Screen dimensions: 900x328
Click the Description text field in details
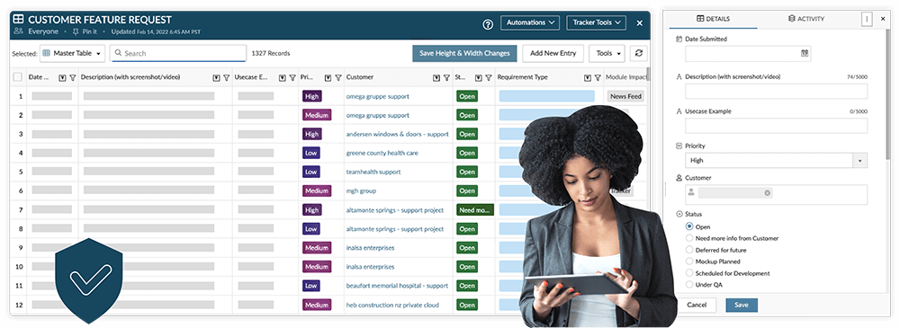click(x=776, y=91)
